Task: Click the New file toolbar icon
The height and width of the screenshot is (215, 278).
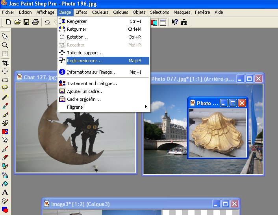Action: pyautogui.click(x=8, y=22)
